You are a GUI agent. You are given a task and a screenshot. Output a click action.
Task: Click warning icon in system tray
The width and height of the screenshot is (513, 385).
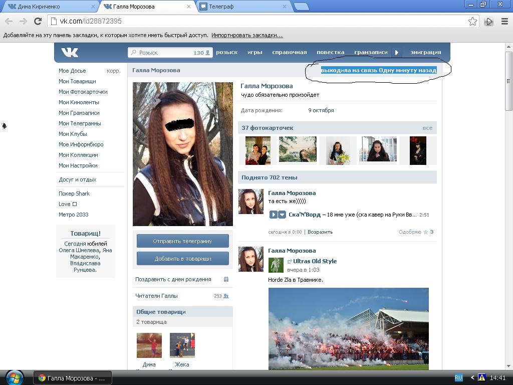coord(481,378)
